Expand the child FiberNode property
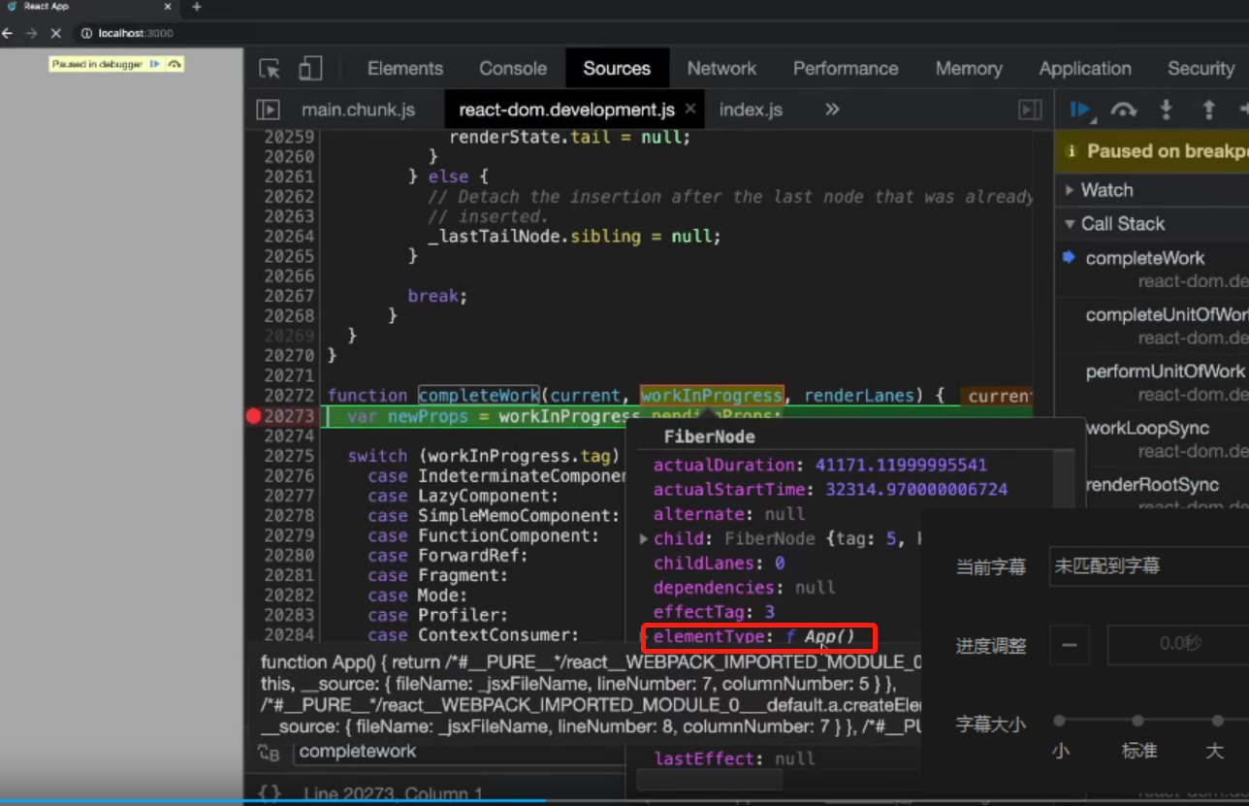 644,539
